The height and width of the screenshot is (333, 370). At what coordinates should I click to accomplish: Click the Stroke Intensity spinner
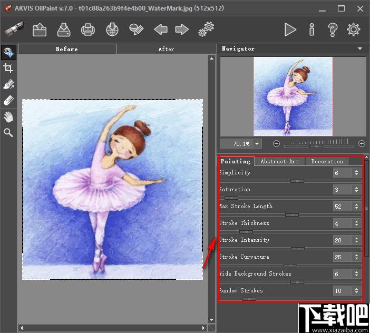356,240
